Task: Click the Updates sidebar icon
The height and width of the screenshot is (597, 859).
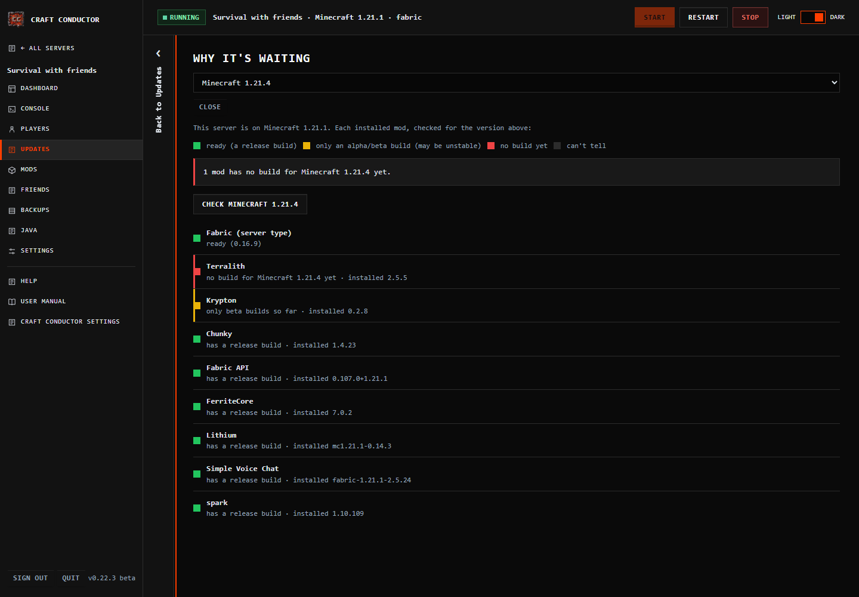Action: [12, 149]
